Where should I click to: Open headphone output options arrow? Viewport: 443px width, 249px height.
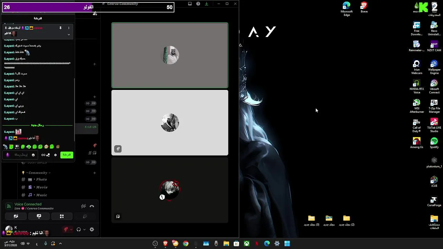tap(84, 229)
